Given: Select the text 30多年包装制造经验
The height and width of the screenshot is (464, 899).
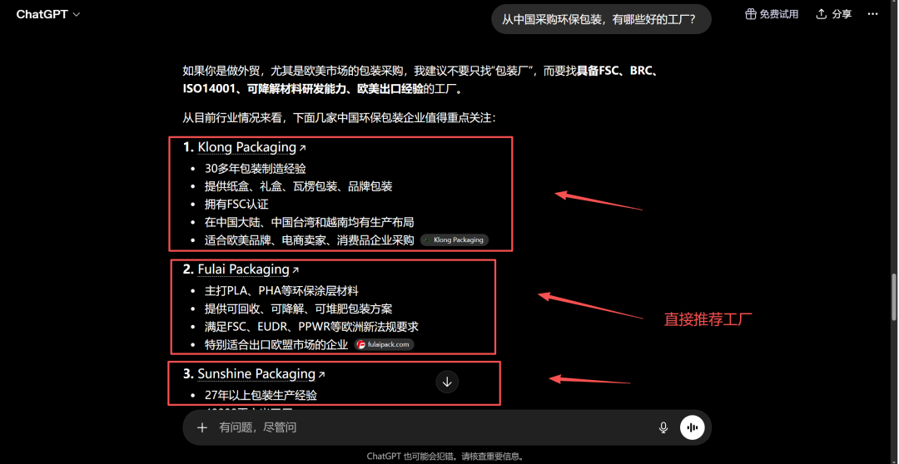Looking at the screenshot, I should [256, 169].
